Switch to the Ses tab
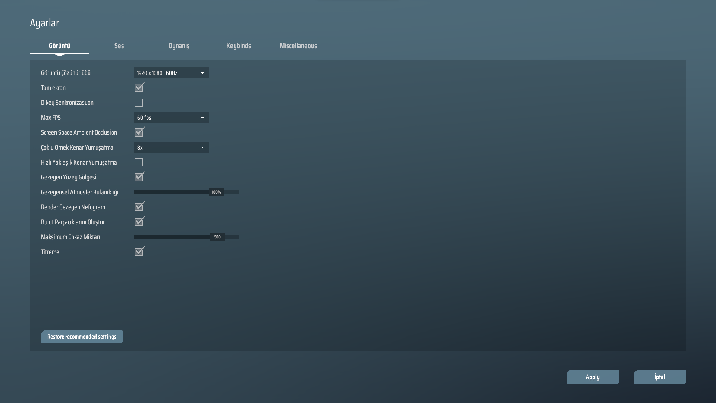716x403 pixels. coord(119,46)
